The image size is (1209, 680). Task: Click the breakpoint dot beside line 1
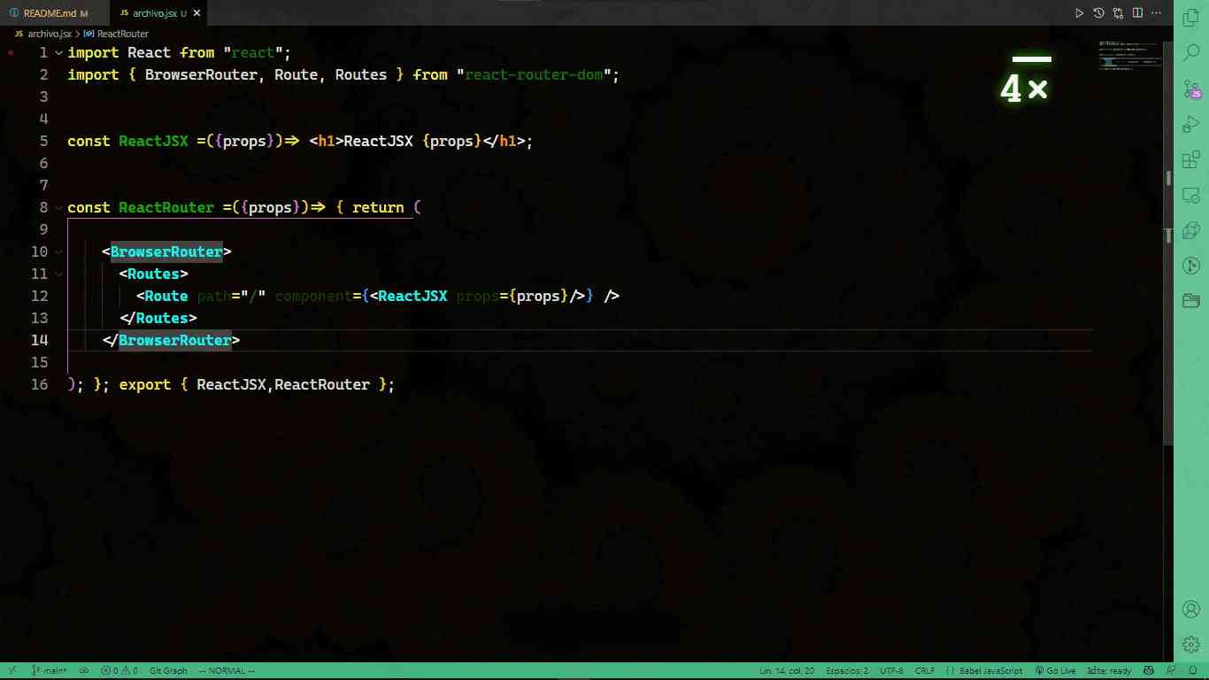11,53
